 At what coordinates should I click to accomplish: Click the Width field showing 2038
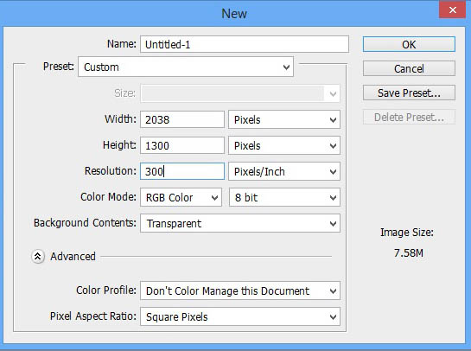coord(182,119)
